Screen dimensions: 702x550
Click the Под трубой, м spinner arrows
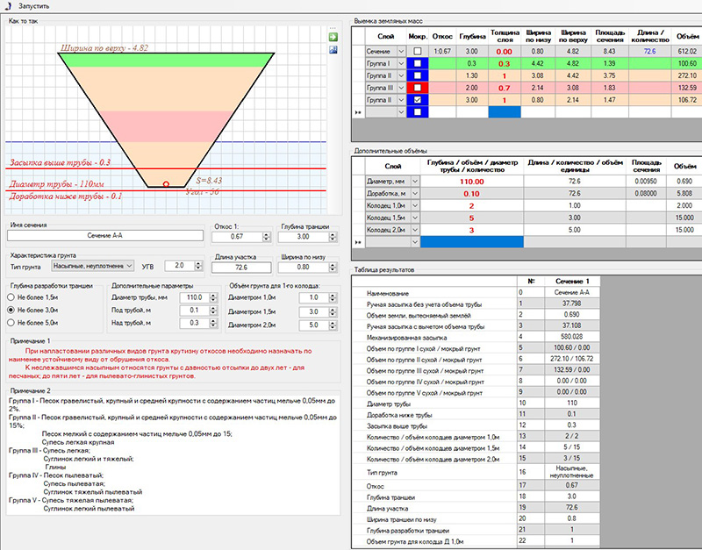point(213,311)
